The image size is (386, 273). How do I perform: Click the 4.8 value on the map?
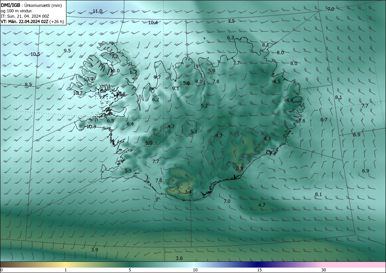coord(290,100)
